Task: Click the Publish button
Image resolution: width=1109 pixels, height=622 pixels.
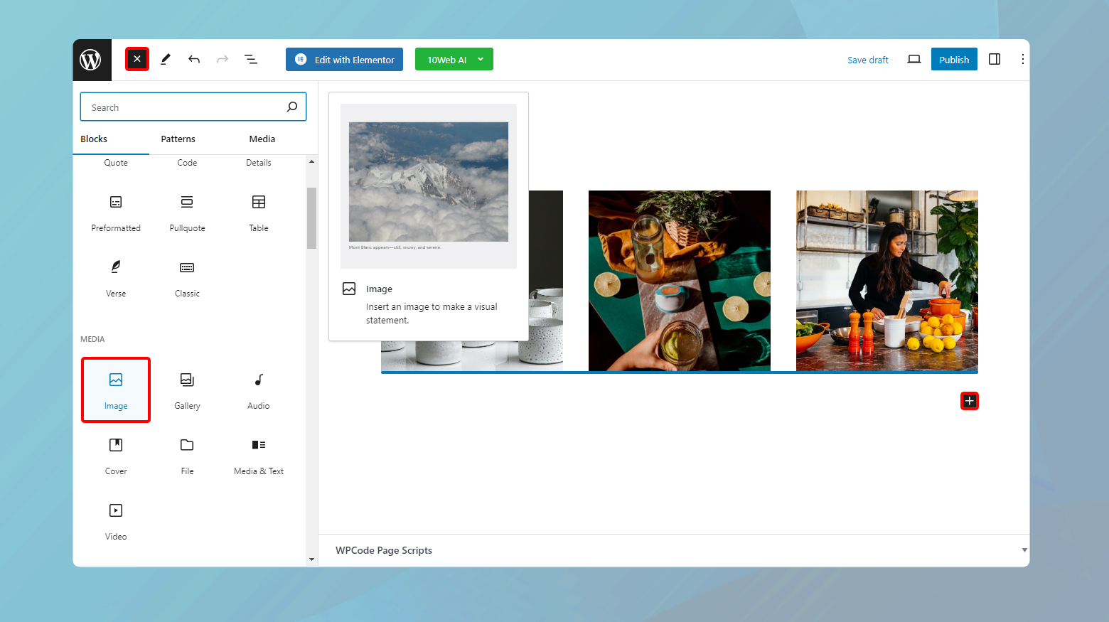Action: coord(954,59)
